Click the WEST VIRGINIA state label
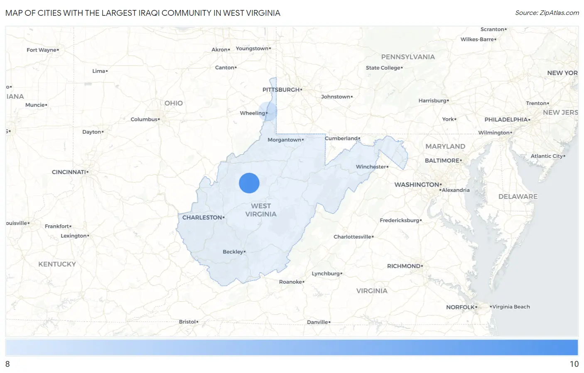This screenshot has width=584, height=373. (261, 210)
